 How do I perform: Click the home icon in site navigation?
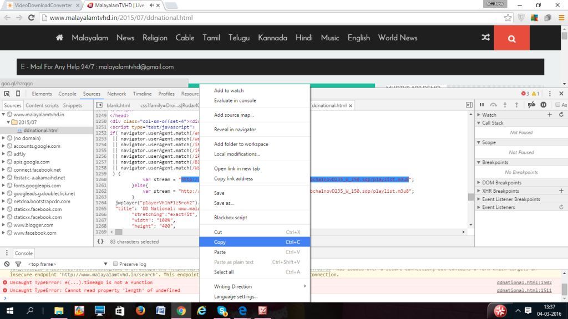coord(59,38)
